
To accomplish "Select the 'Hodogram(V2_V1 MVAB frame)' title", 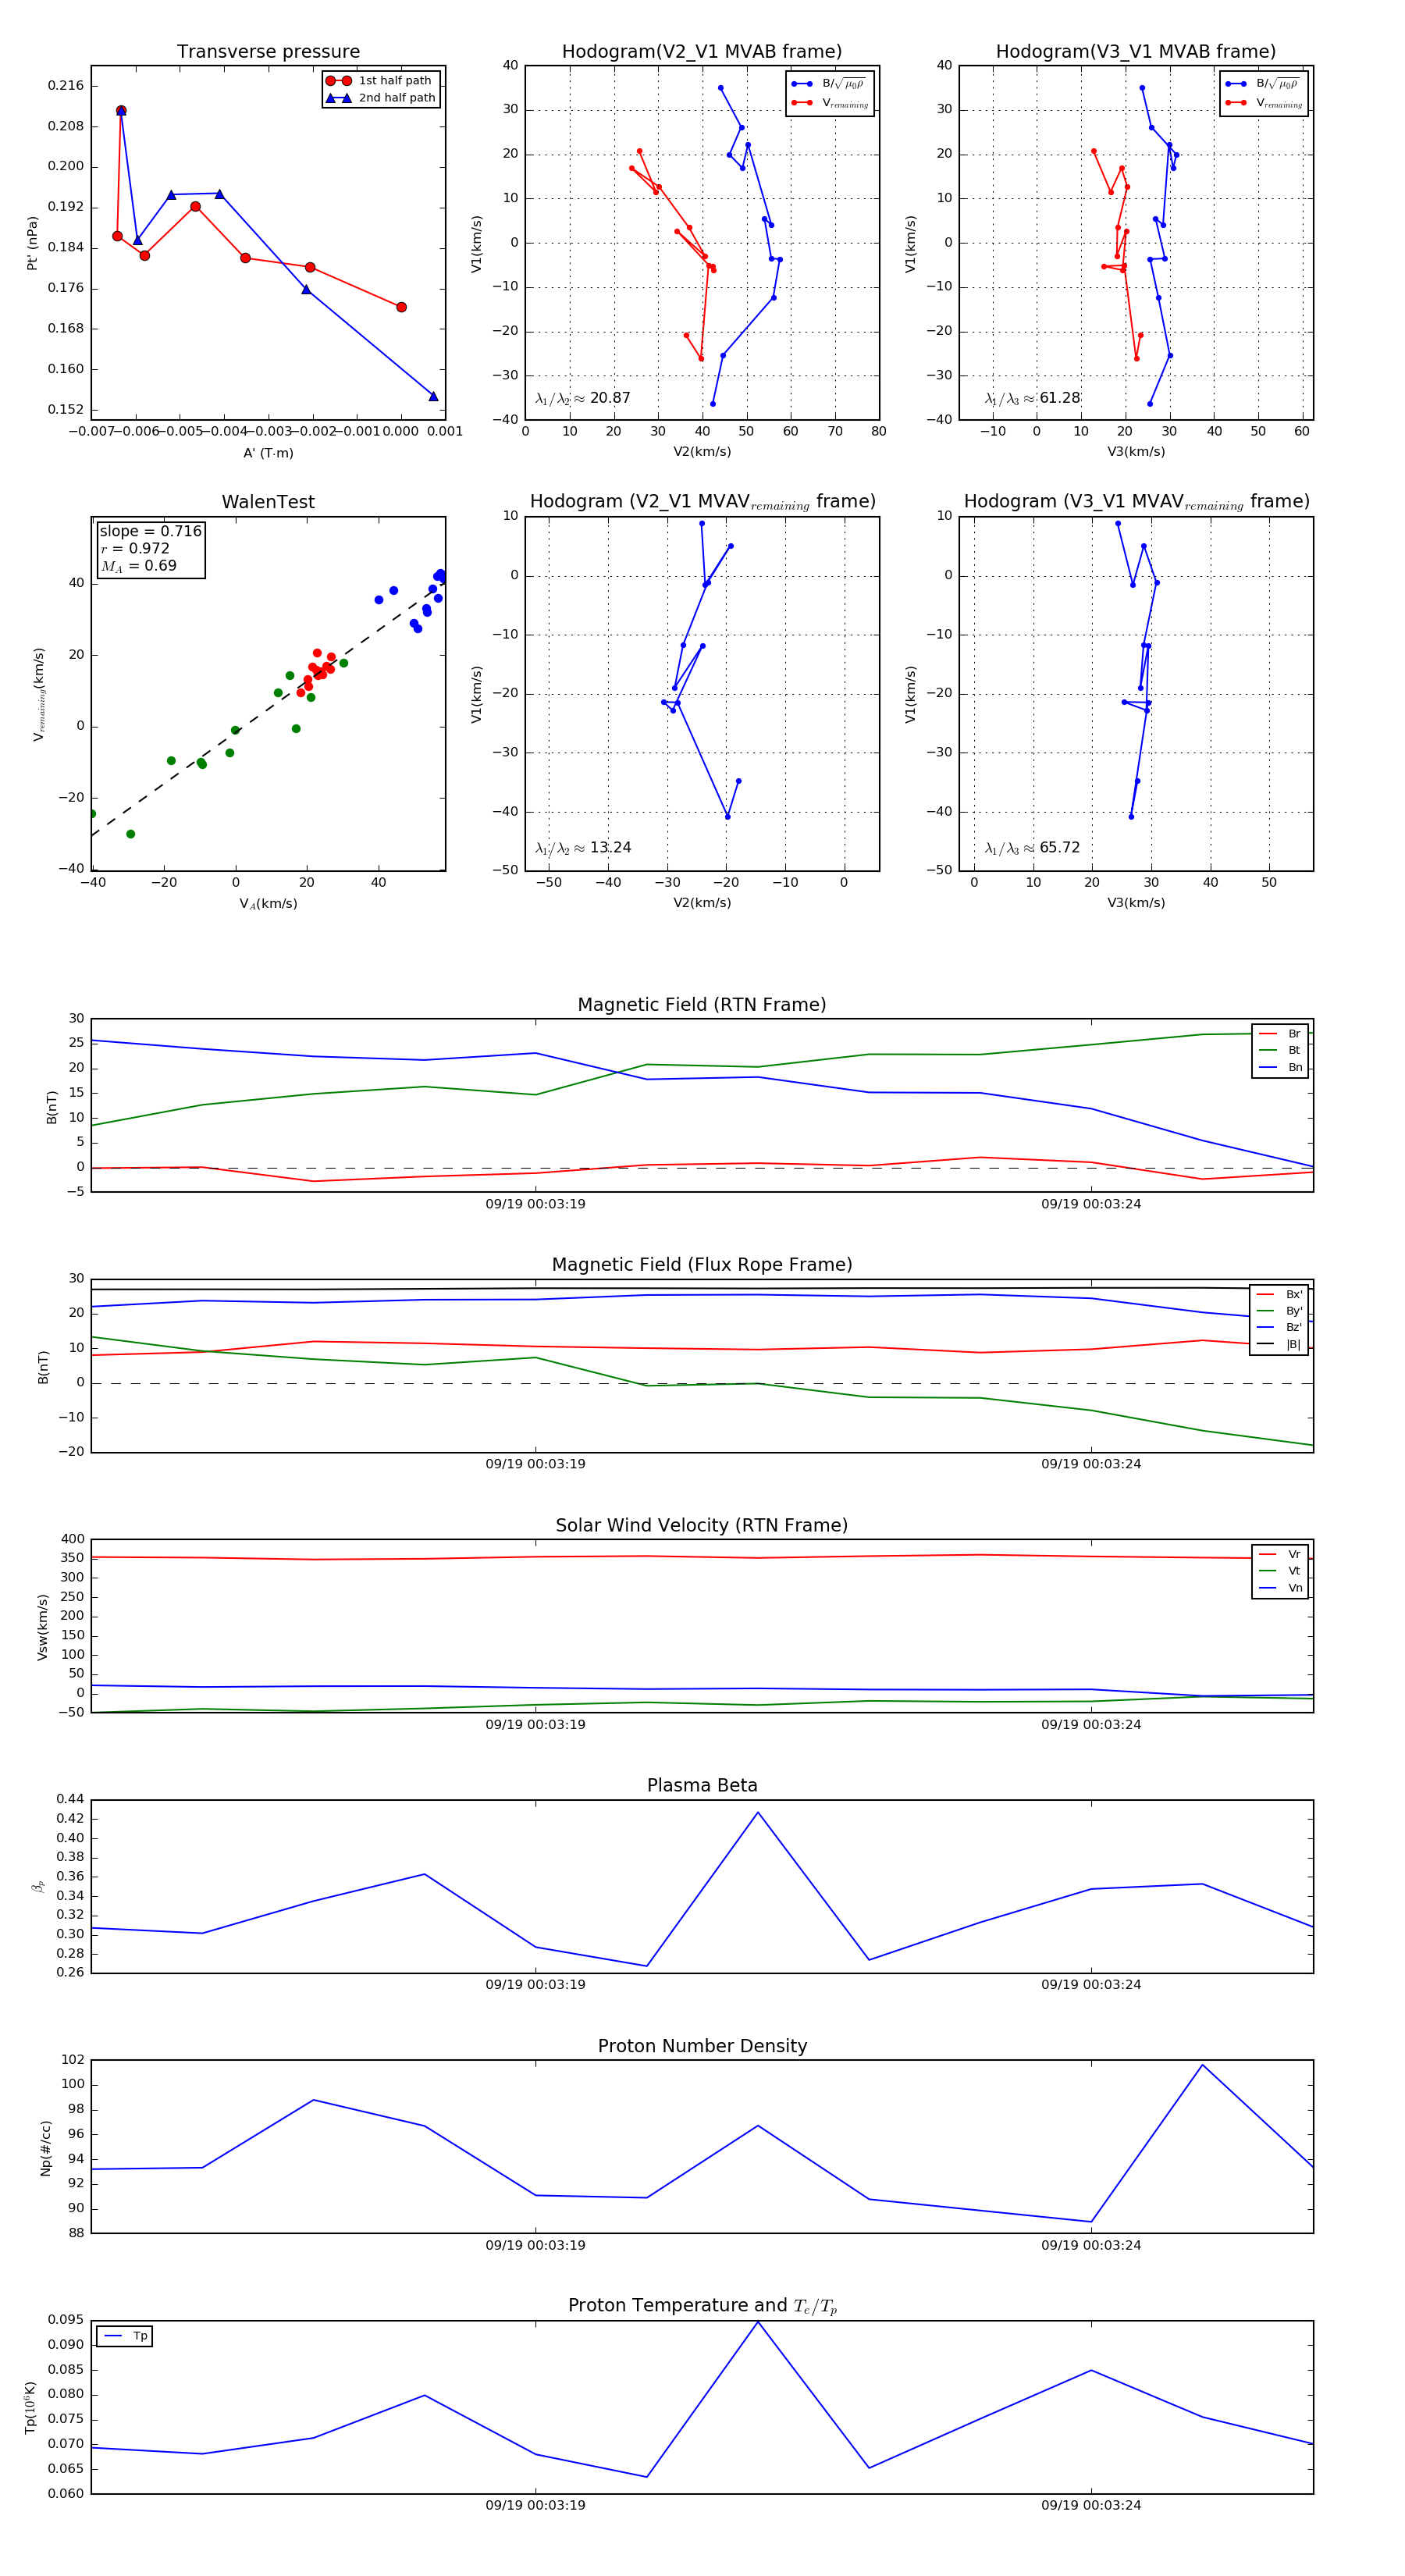I will (702, 52).
